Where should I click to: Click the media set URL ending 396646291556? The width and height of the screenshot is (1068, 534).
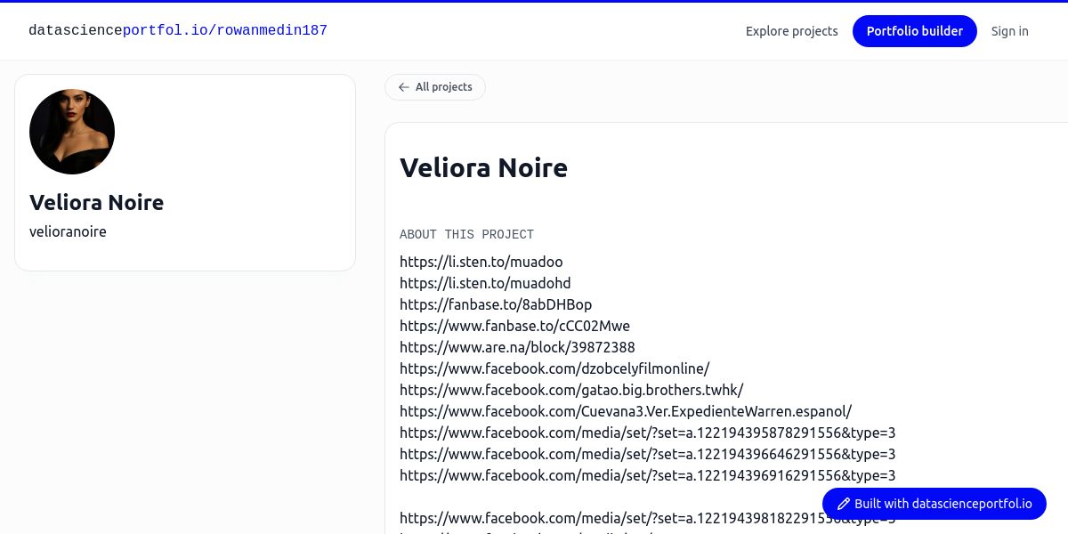[648, 454]
